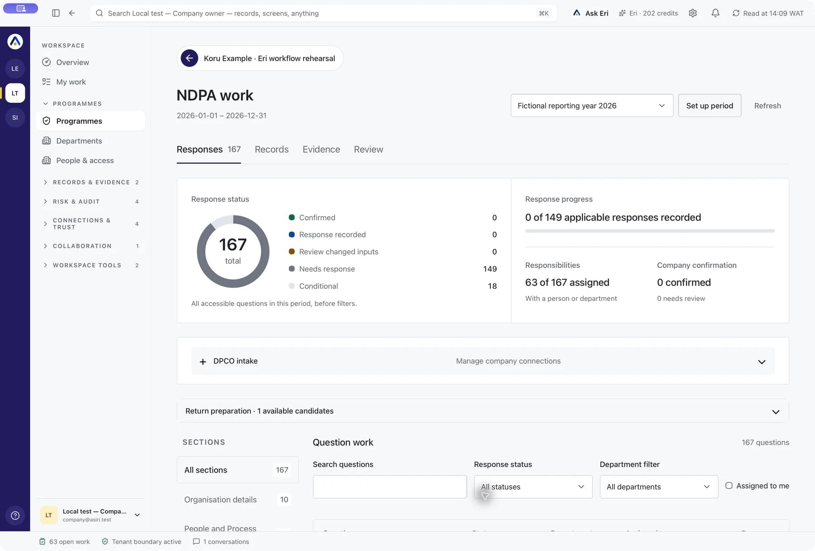Switch to the LE workspace avatar
This screenshot has width=815, height=551.
[x=15, y=68]
